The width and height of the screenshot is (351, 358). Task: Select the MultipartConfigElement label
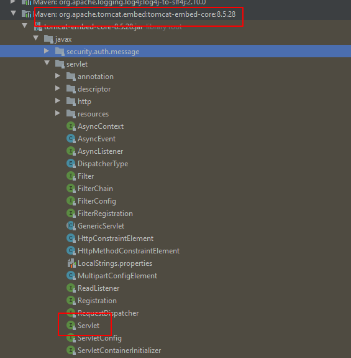coord(117,276)
